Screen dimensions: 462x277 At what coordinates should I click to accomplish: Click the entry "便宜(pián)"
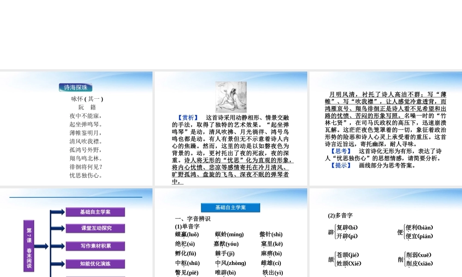[x=419, y=236]
